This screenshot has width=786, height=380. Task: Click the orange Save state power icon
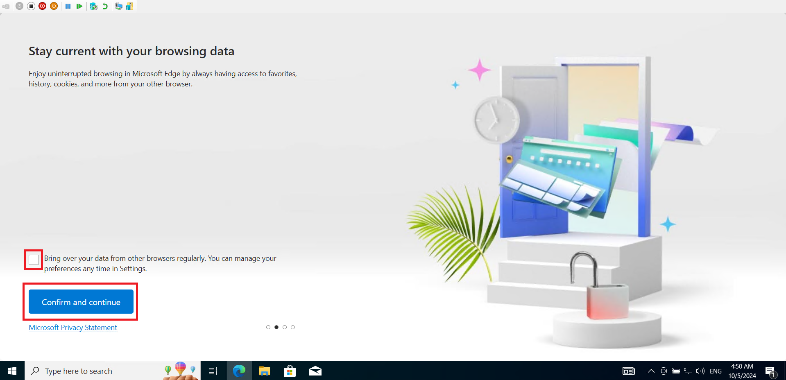point(54,6)
